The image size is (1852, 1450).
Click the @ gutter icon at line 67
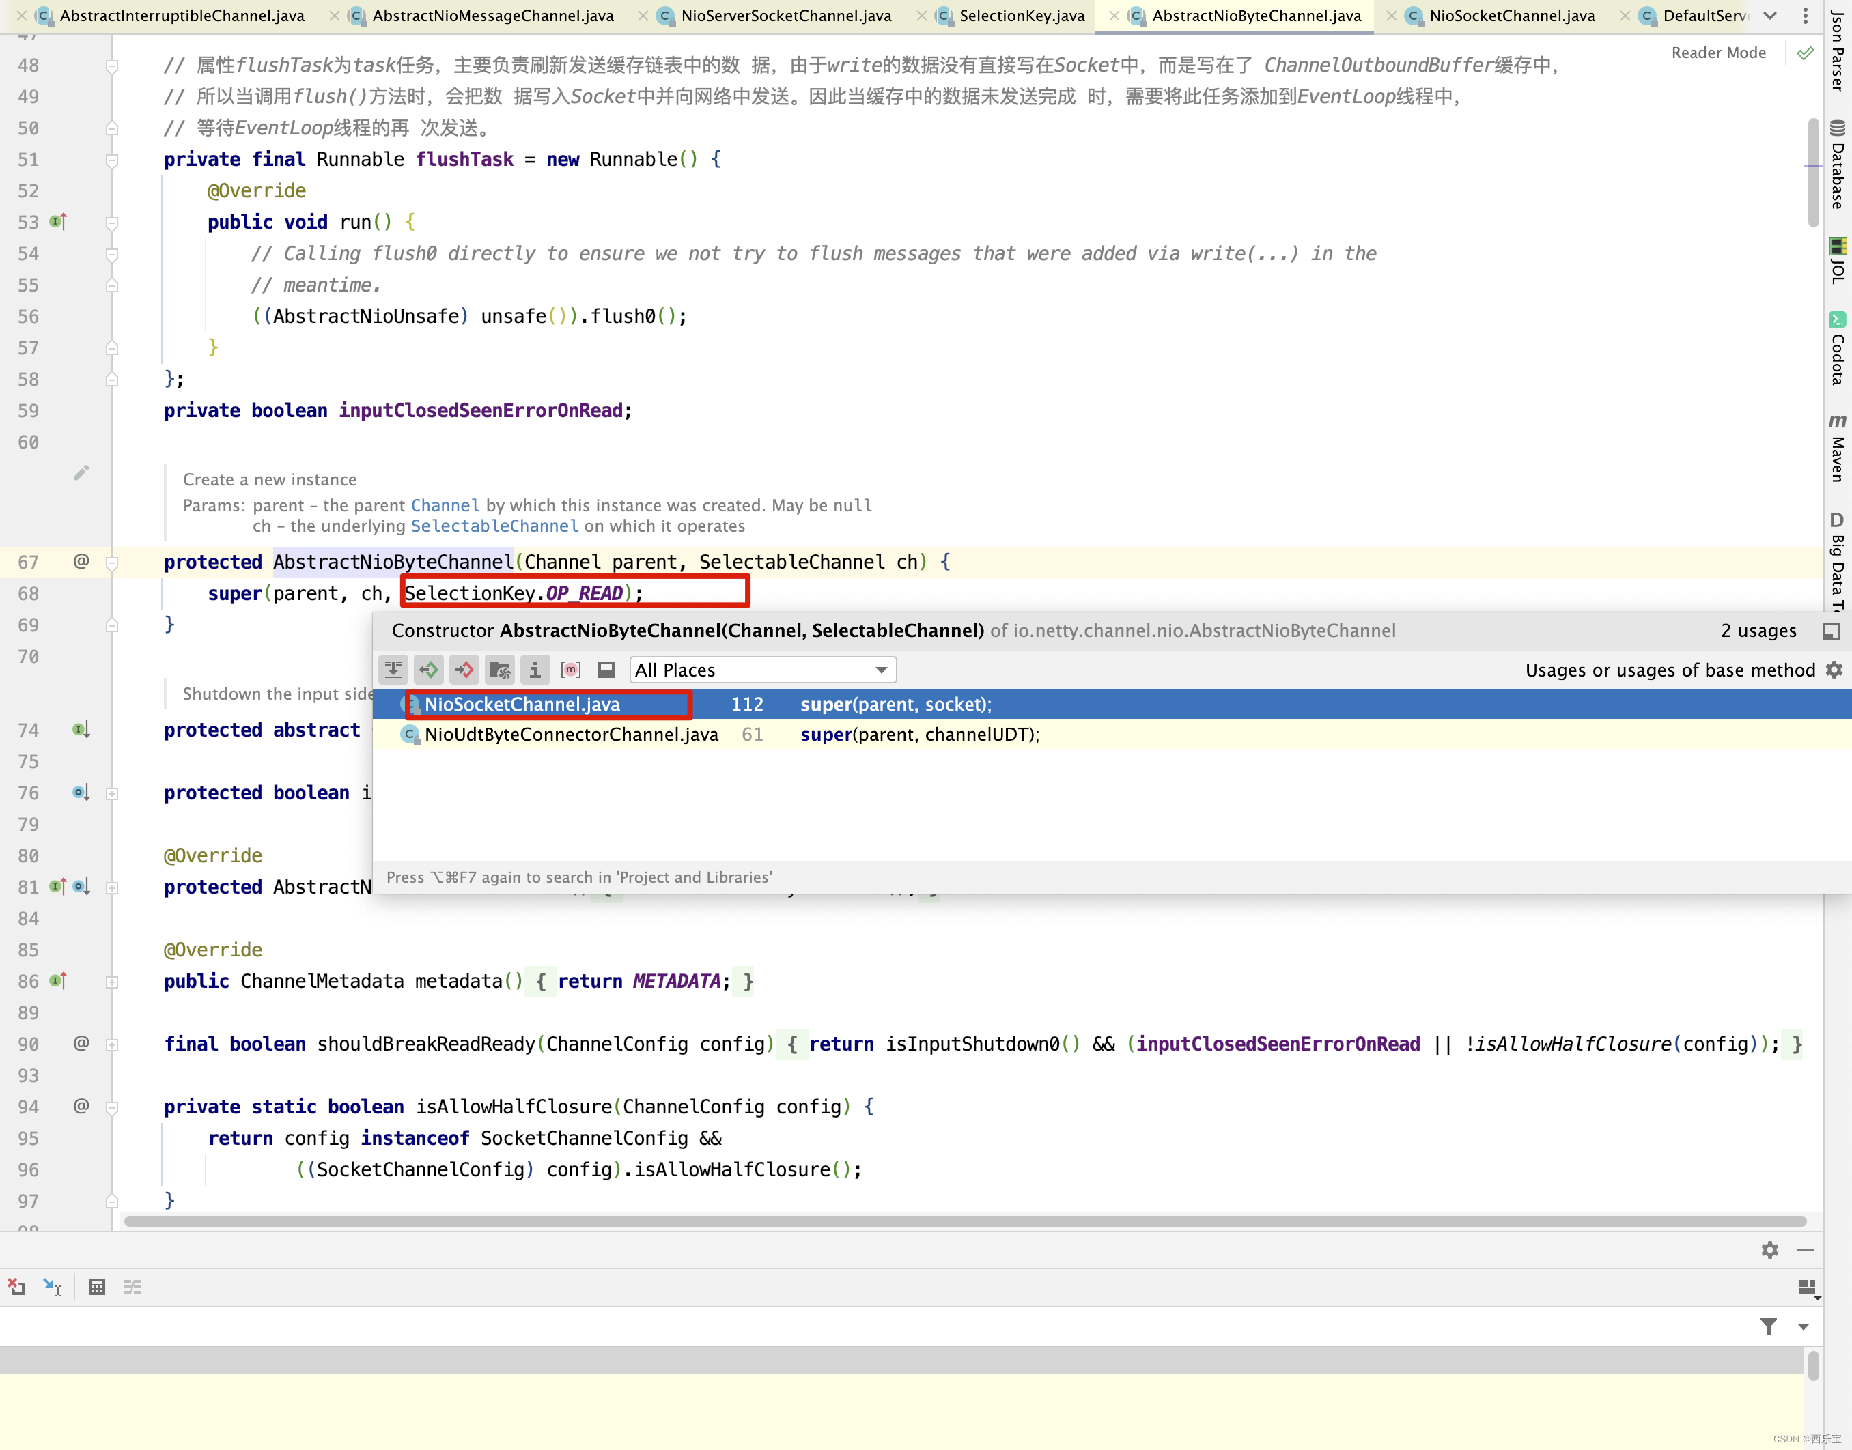81,561
